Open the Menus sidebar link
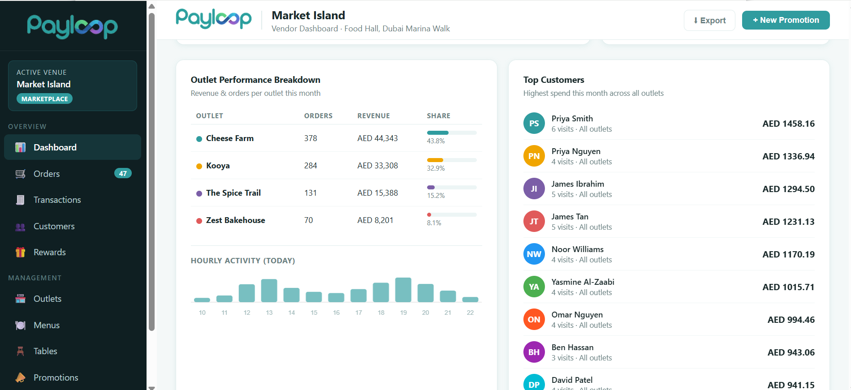The image size is (851, 390). point(73,325)
